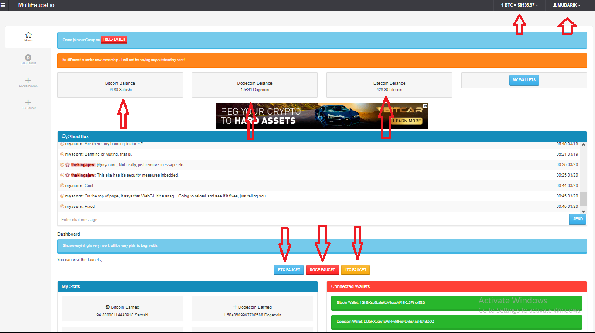Open the blue BTC FAUCET button
The image size is (595, 333).
(x=289, y=270)
